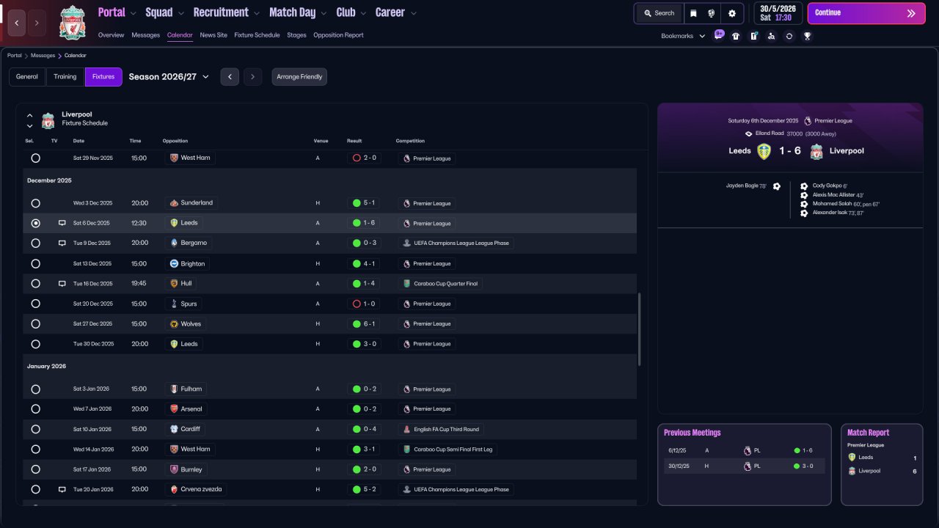This screenshot has height=528, width=939.
Task: Open the tactics board shortcut icon
Action: [753, 36]
